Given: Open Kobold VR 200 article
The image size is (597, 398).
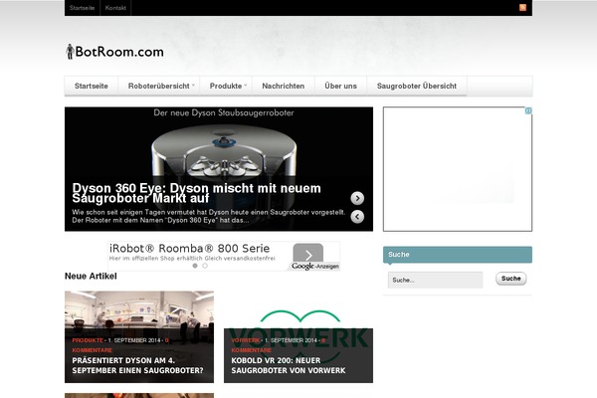Looking at the screenshot, I should [x=289, y=365].
